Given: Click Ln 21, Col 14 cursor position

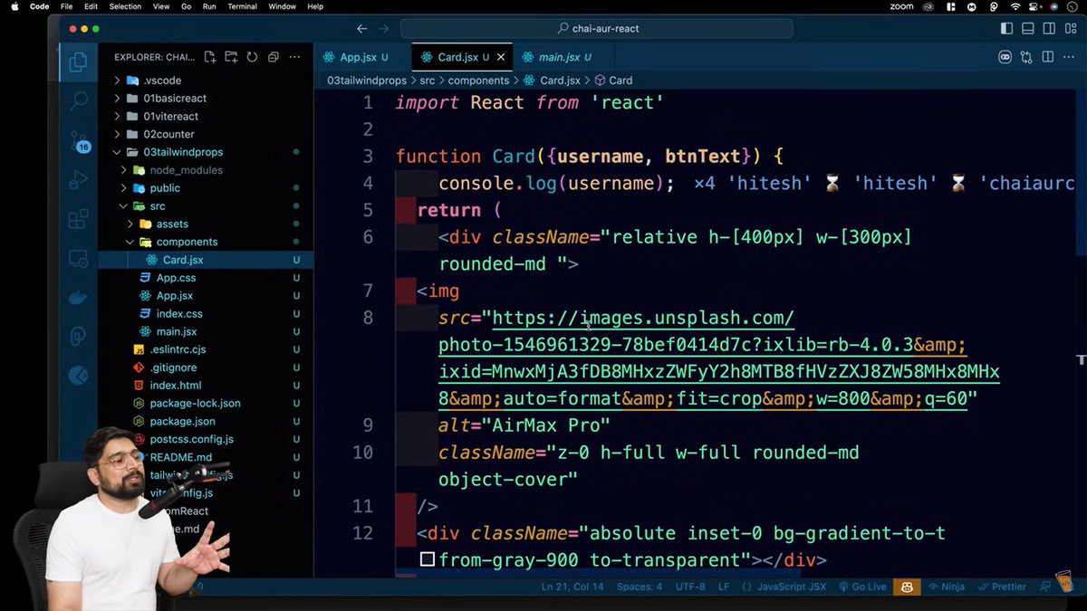Looking at the screenshot, I should click(572, 587).
